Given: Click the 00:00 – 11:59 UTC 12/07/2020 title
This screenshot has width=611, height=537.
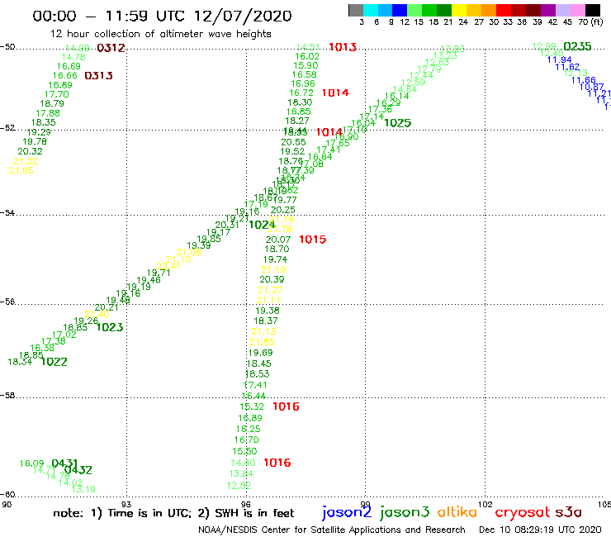Looking at the screenshot, I should click(x=162, y=16).
